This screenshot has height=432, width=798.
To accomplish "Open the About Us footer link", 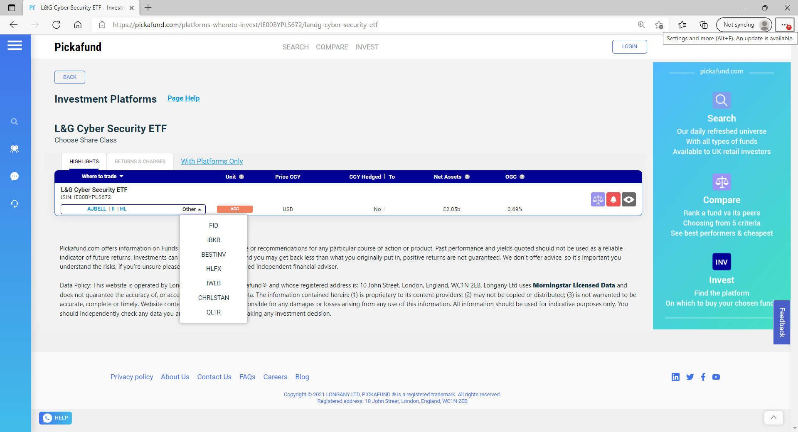I will (x=175, y=377).
